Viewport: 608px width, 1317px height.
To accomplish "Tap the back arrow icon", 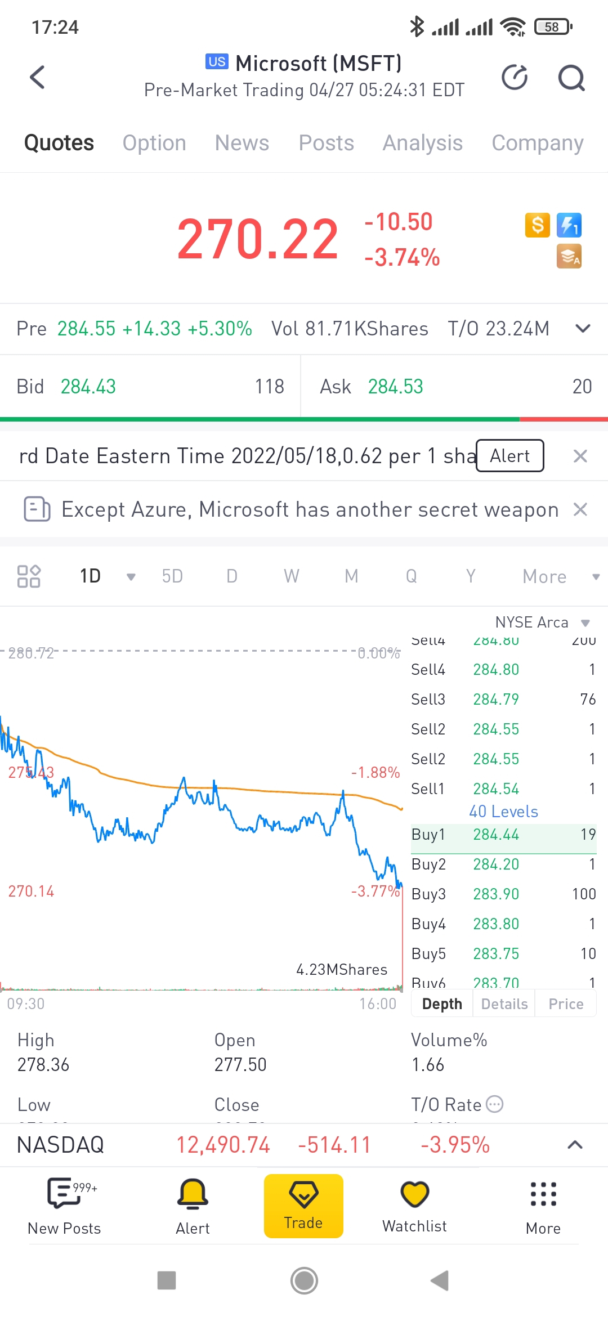I will click(37, 78).
